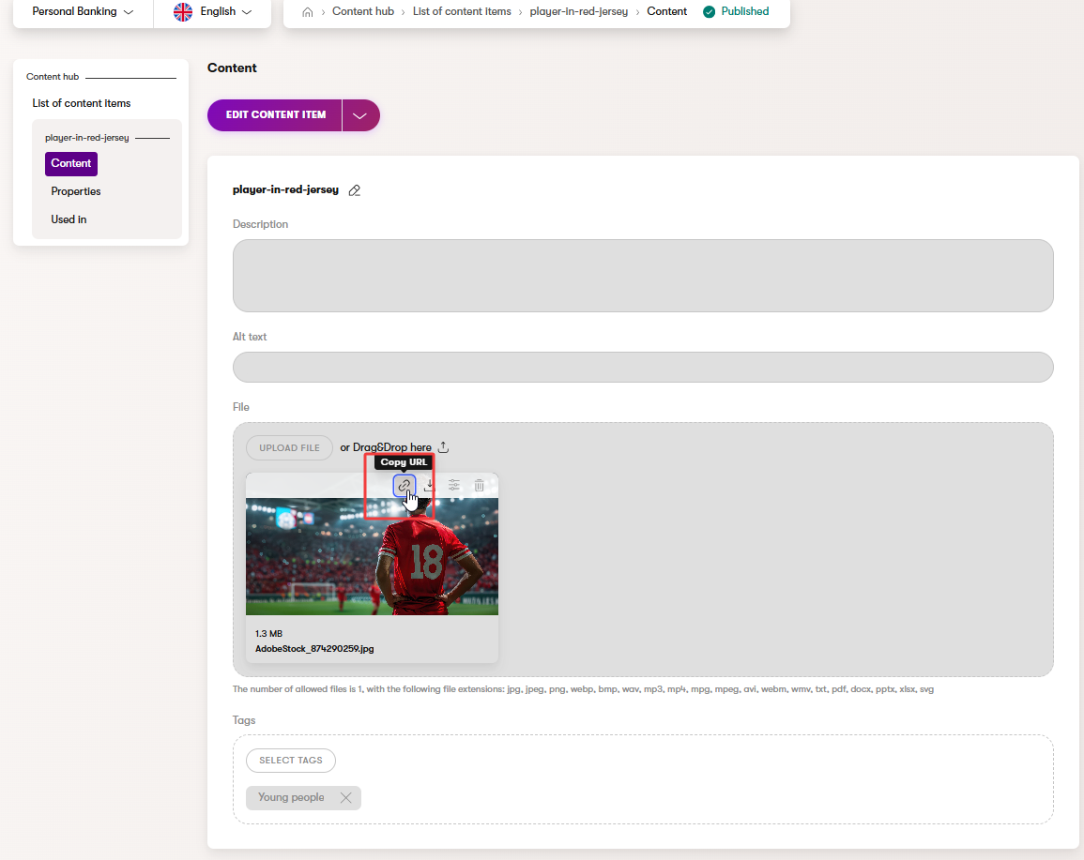1084x860 pixels.
Task: Expand the Edit Content Item arrow menu
Action: click(x=360, y=115)
